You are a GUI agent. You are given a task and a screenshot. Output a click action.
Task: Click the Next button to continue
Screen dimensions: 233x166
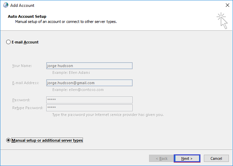coord(187,158)
